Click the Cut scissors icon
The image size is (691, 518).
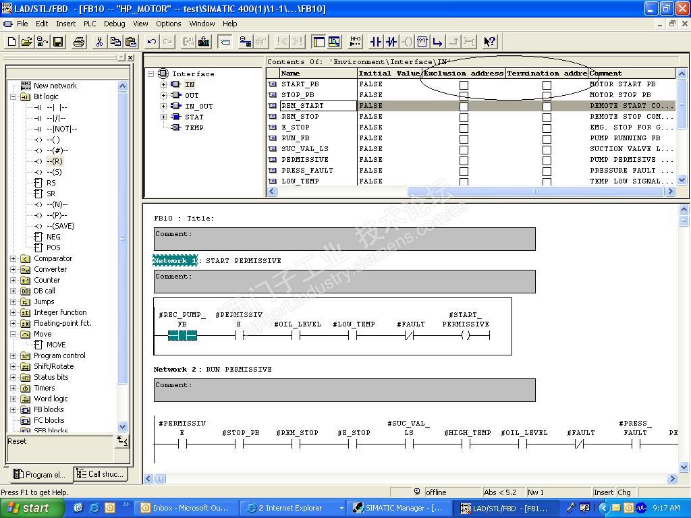99,42
